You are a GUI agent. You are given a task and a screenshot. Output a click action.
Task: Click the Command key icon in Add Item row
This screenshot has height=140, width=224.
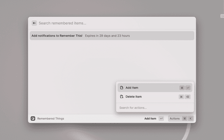182,88
